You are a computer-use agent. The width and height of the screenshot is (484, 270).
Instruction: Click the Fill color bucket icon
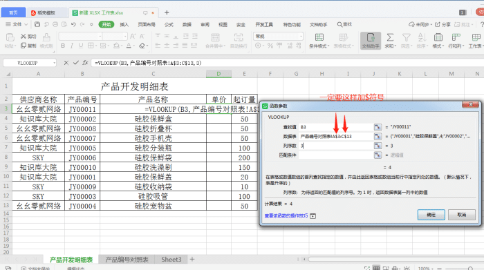click(116, 46)
